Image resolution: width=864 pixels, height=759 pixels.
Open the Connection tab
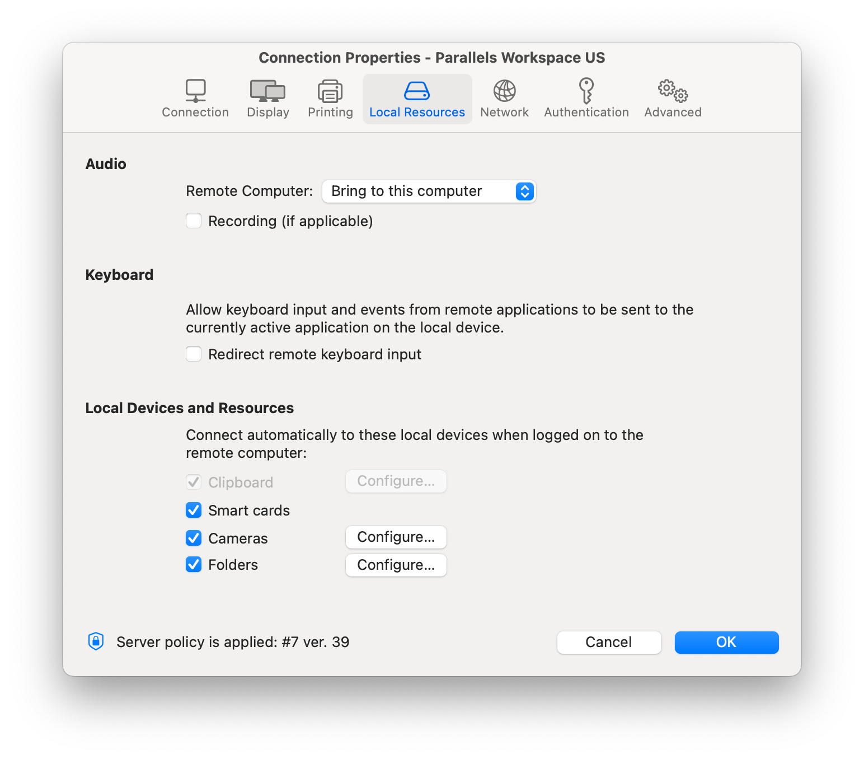pyautogui.click(x=195, y=99)
